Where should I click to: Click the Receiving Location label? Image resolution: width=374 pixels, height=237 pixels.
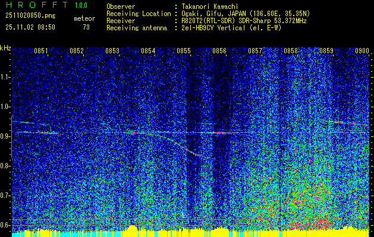click(x=139, y=14)
